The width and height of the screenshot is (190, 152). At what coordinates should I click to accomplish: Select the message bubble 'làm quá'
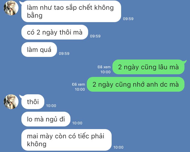pyautogui.click(x=39, y=50)
